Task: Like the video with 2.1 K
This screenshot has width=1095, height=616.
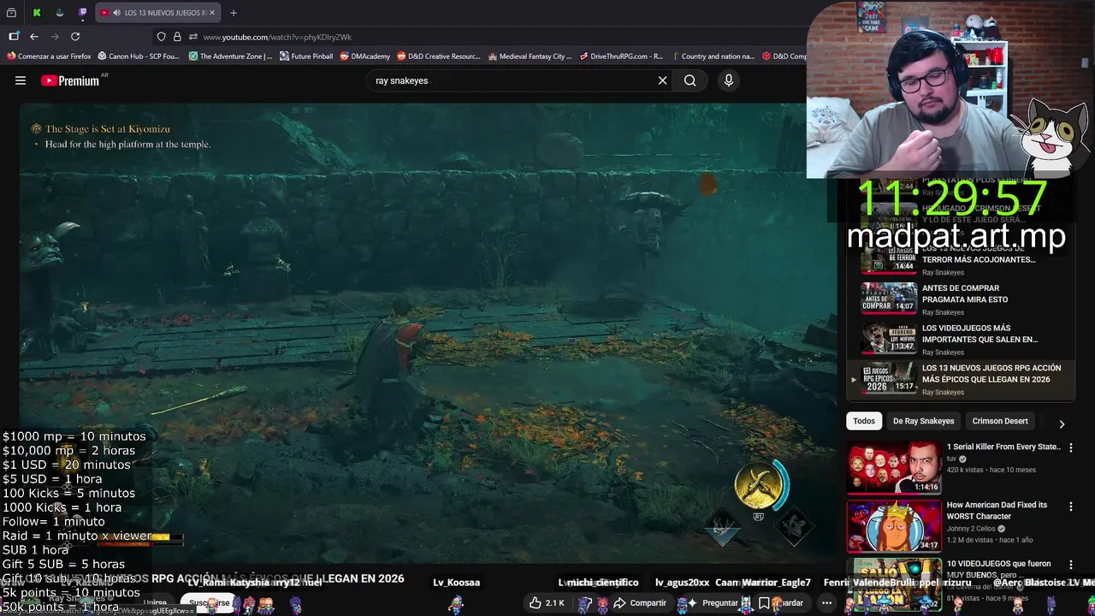Action: 546,603
